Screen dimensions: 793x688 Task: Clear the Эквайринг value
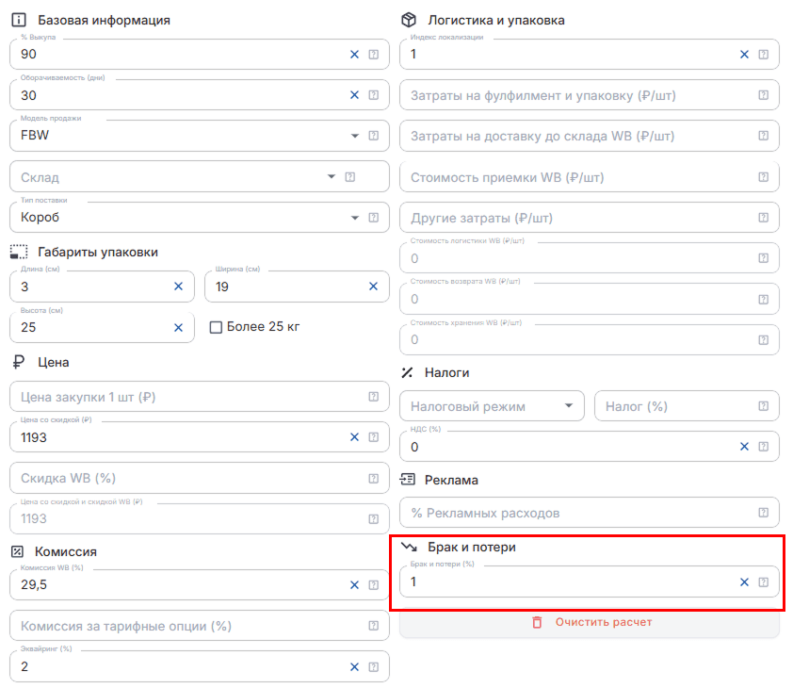pos(354,667)
